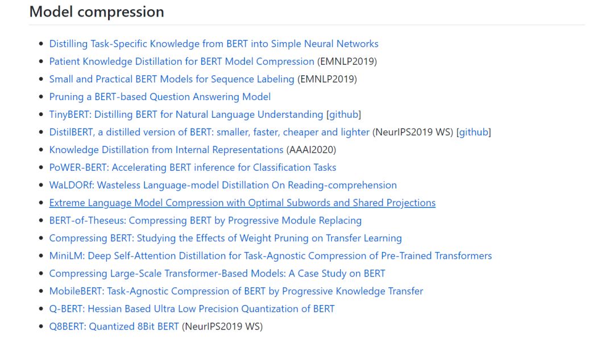Open the Q-BERT Hessian quantization link
This screenshot has width=614, height=342.
click(x=192, y=308)
